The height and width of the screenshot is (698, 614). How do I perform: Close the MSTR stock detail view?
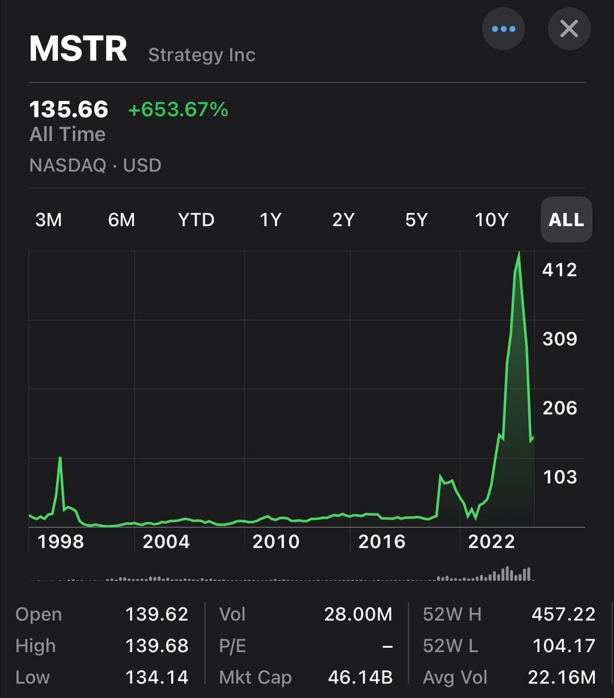(x=569, y=29)
